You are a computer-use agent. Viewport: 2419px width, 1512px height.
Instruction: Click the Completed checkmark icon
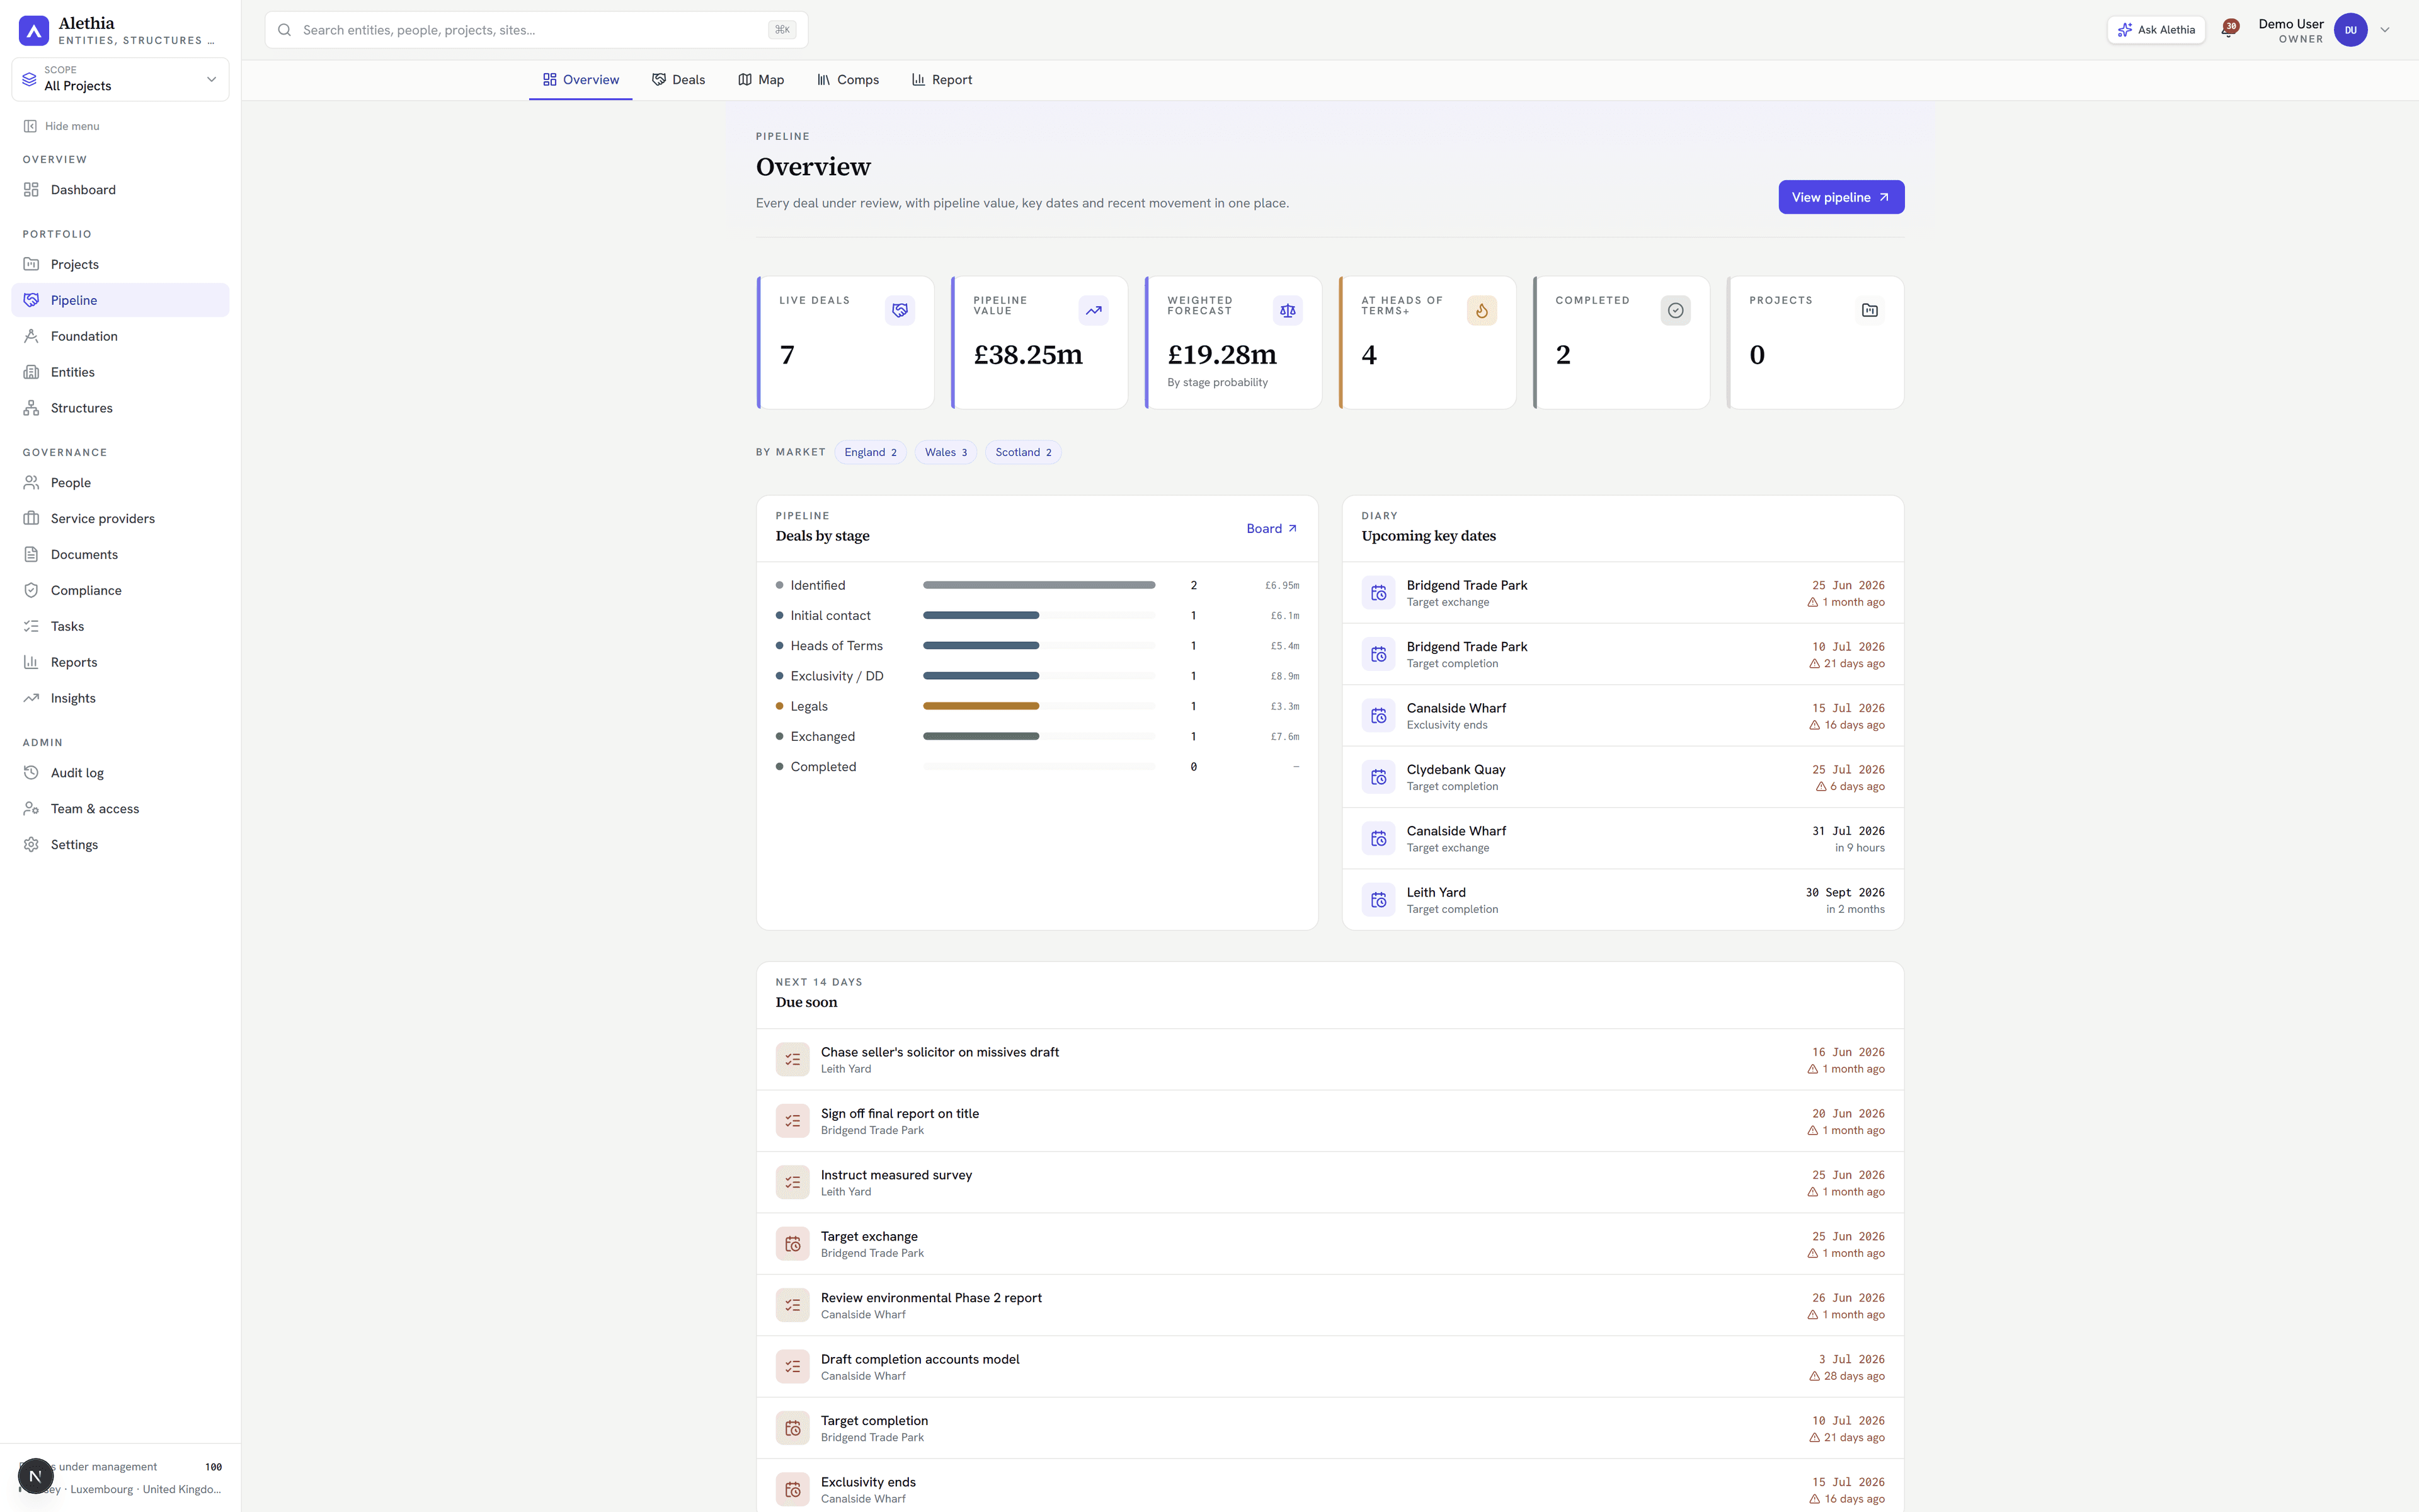tap(1675, 310)
